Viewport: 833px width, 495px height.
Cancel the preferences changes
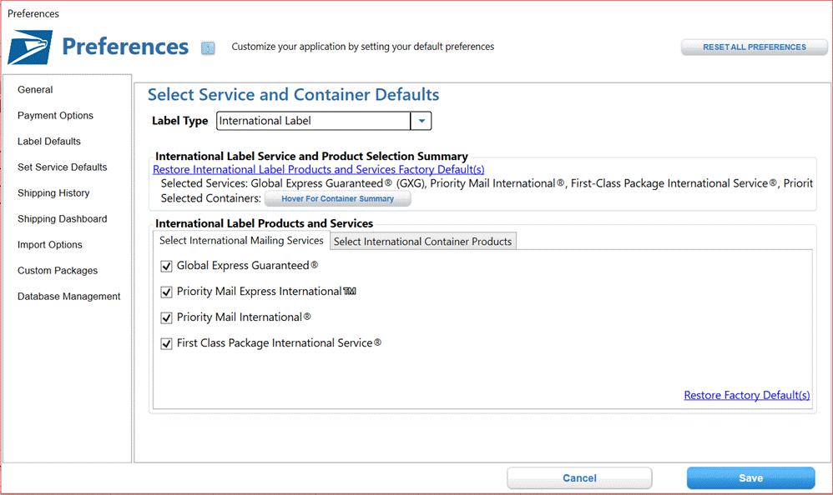[x=579, y=478]
